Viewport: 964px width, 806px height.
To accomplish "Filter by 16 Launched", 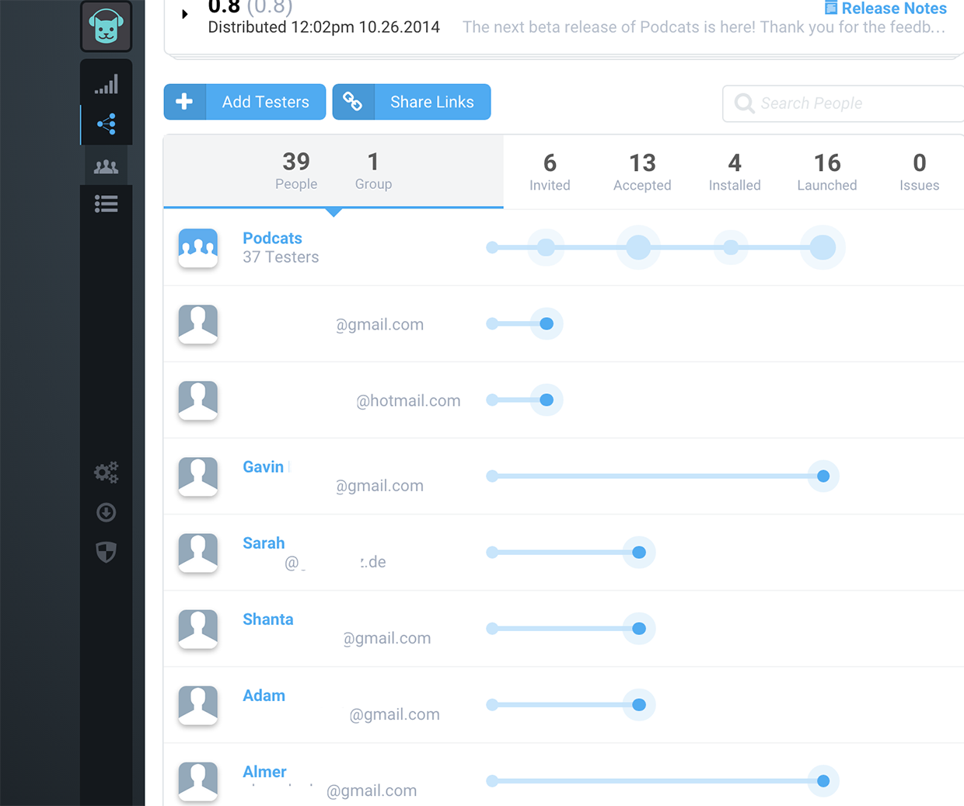I will point(827,173).
